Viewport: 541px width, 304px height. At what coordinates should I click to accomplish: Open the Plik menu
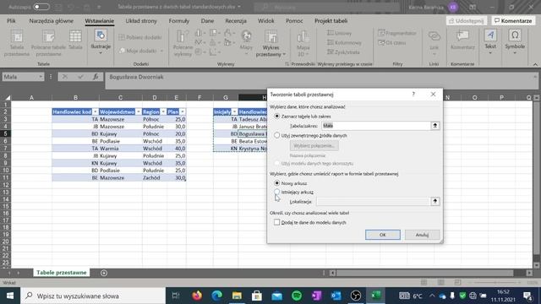(11, 21)
